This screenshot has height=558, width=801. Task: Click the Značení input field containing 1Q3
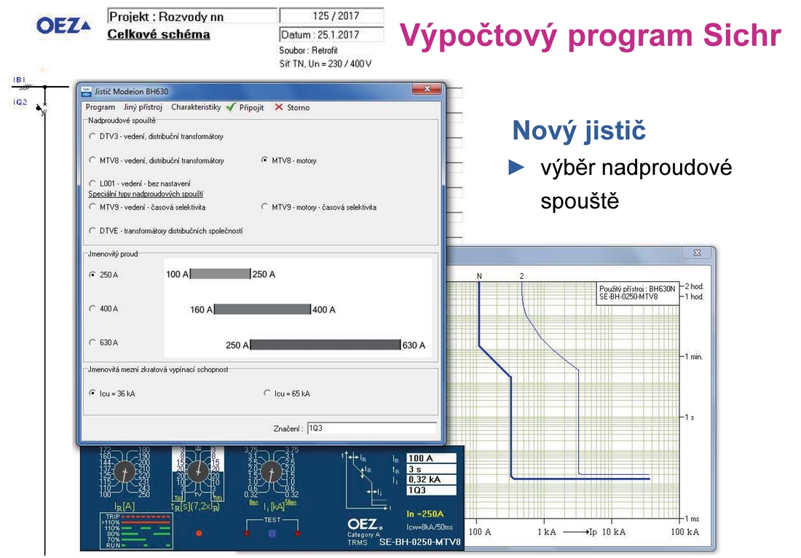[x=372, y=428]
